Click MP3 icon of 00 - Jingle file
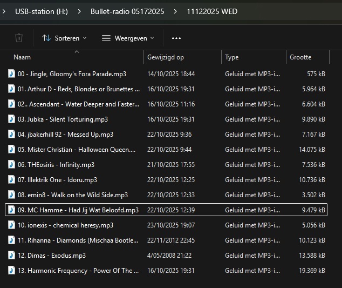 (x=11, y=73)
